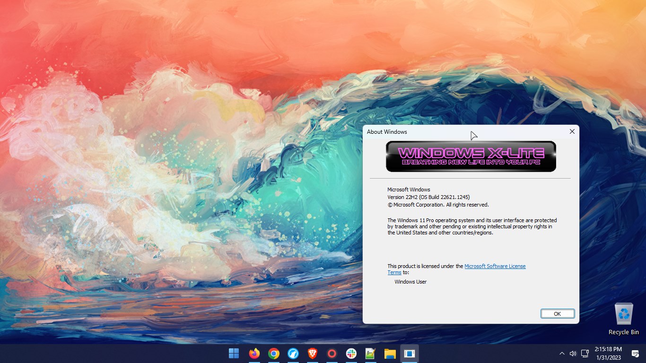Open the notification center icon
646x363 pixels.
coord(635,354)
